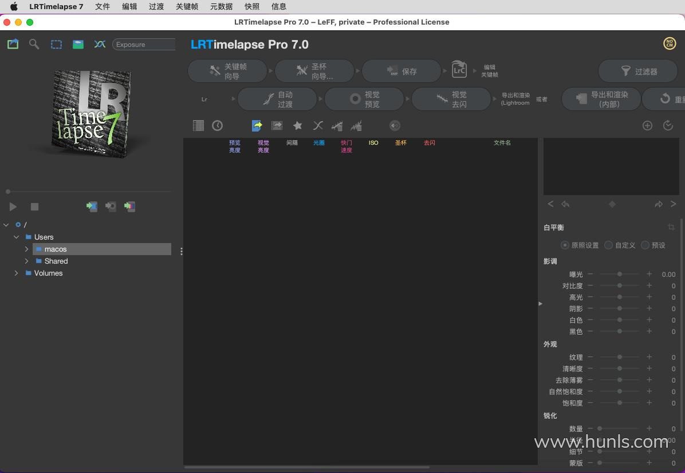Click the rainbow-colored icon with green arrow

click(x=130, y=206)
